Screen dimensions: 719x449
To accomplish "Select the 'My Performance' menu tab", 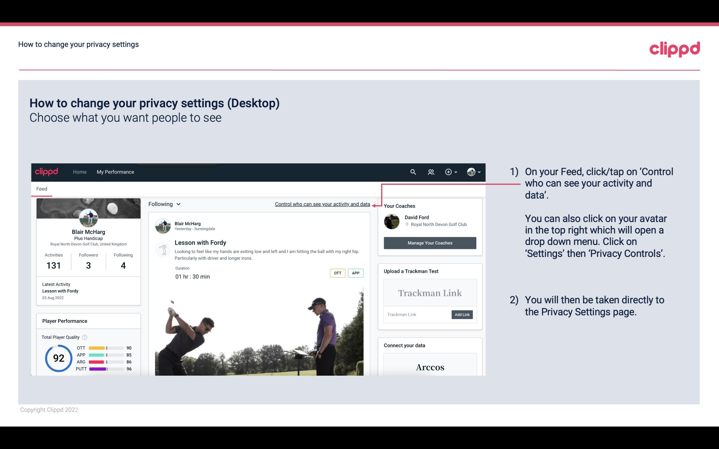I will 115,172.
